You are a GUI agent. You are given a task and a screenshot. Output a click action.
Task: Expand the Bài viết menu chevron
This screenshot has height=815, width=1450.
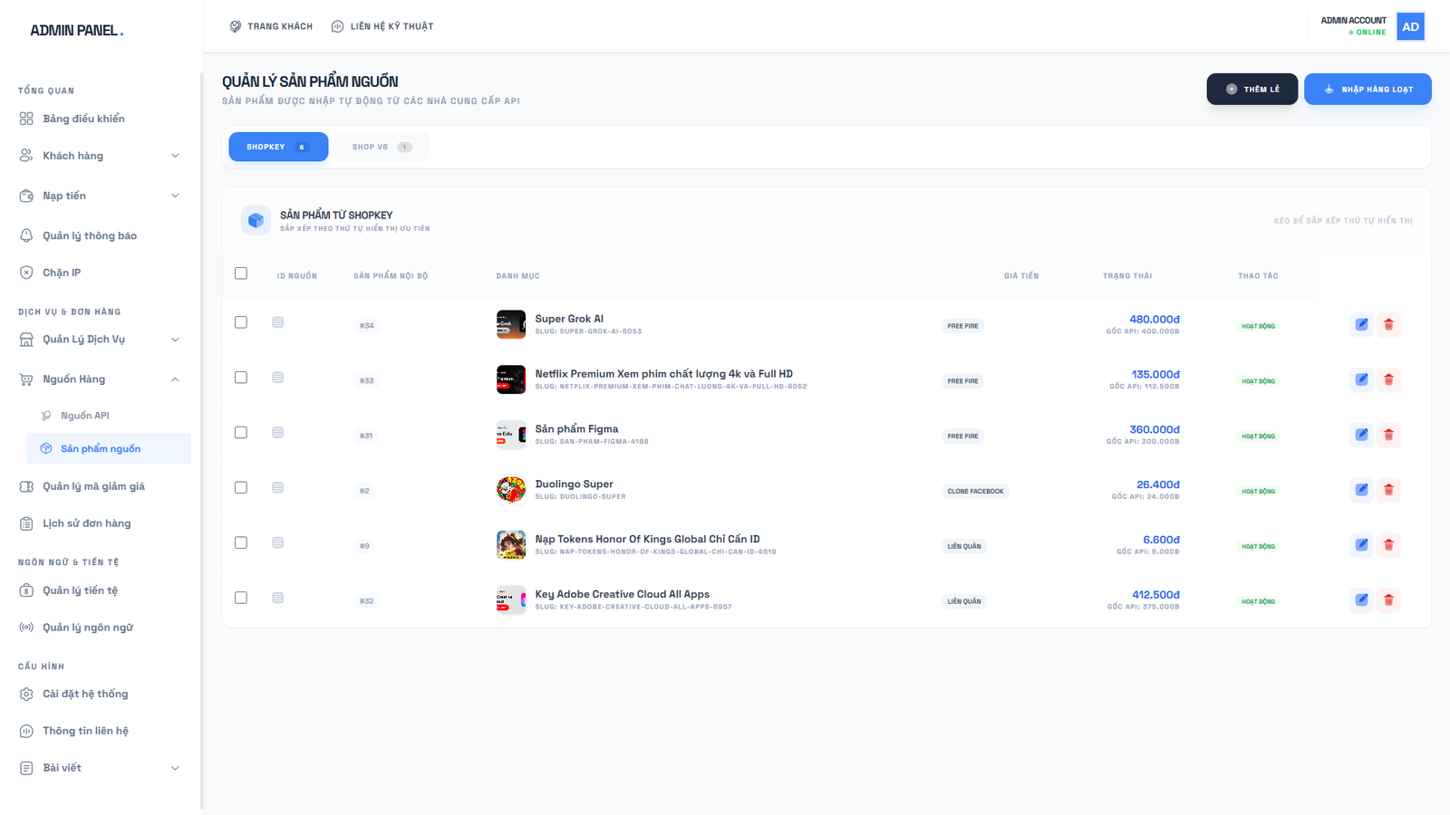[175, 768]
